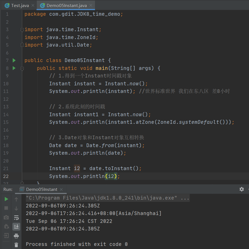Rerun the Demo05Instant application
Screen dimensions: 249x249
[6, 198]
